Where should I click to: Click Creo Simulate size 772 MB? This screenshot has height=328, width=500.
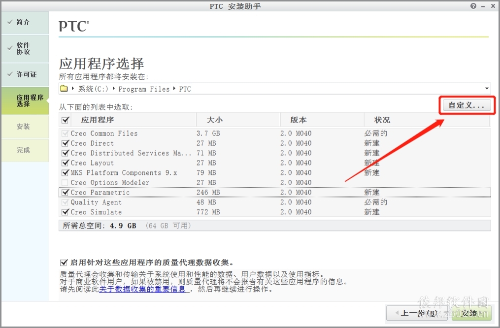208,212
